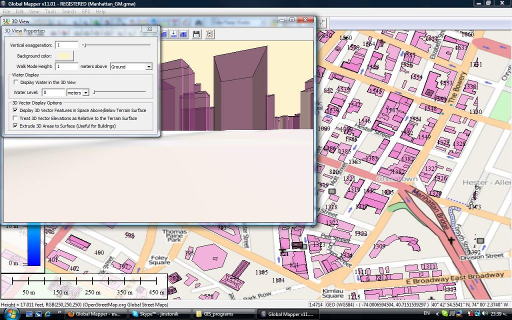Click the Windows Start button
Image resolution: width=512 pixels, height=320 pixels.
coord(11,313)
